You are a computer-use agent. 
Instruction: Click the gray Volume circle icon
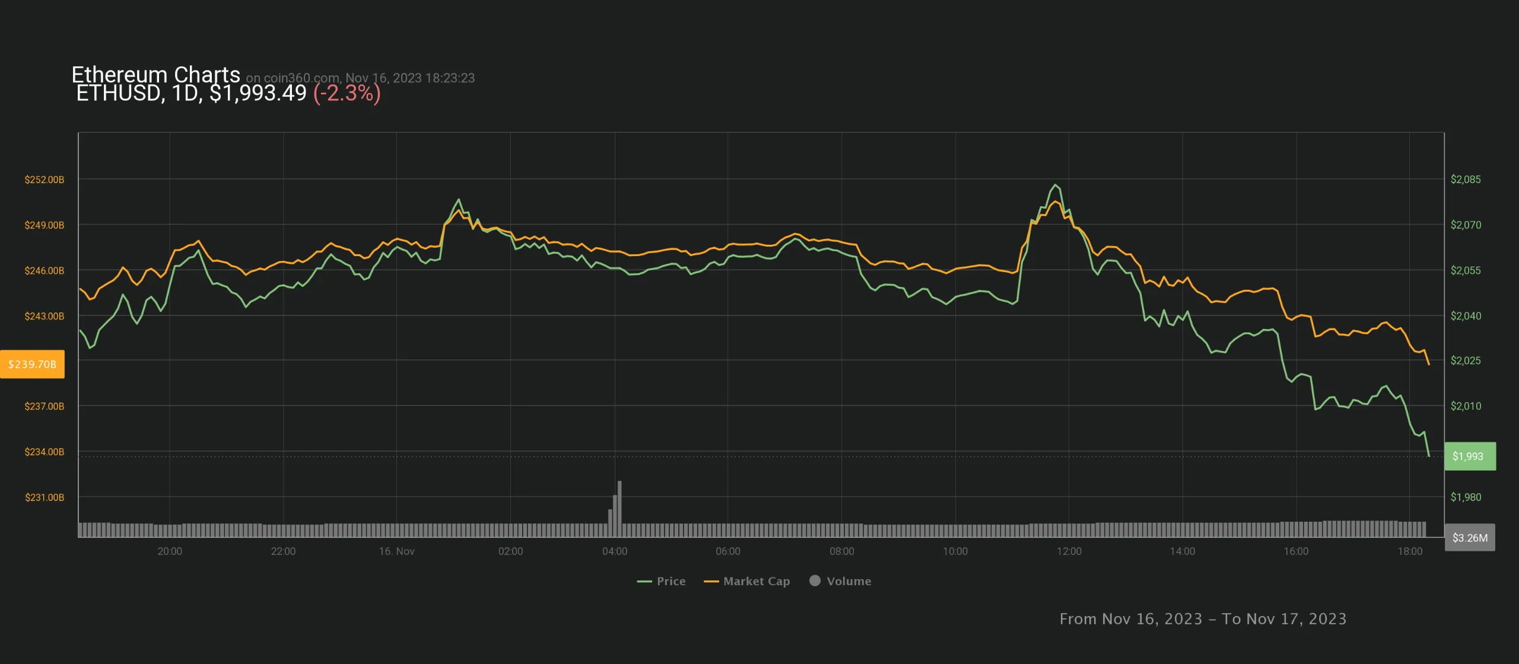(815, 580)
